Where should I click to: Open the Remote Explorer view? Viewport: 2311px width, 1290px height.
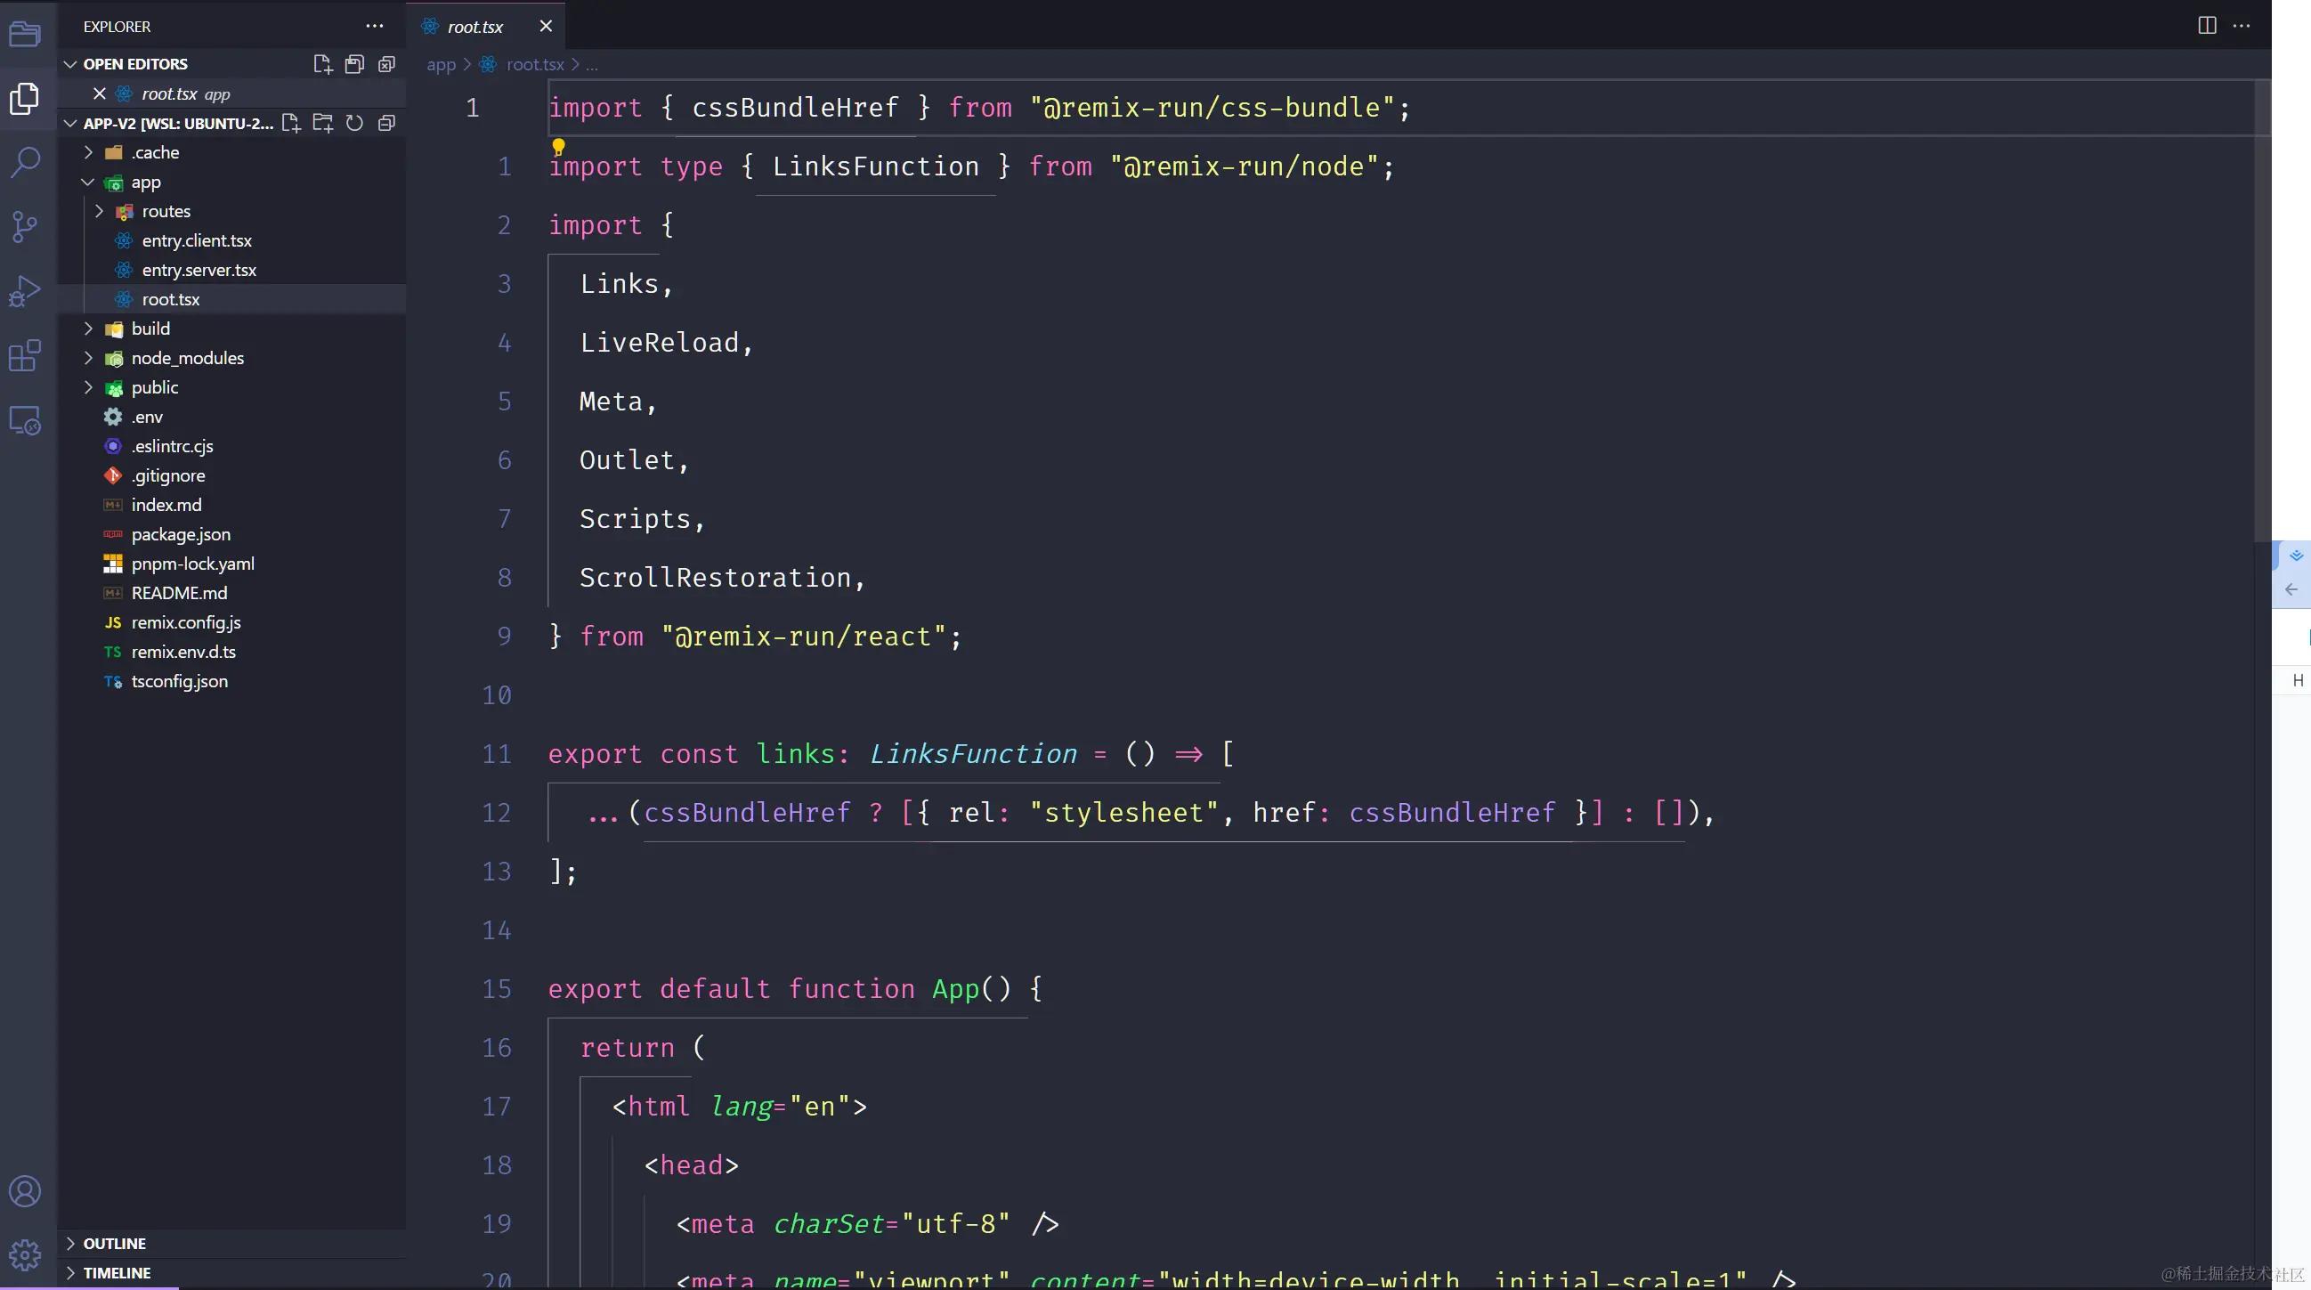25,421
